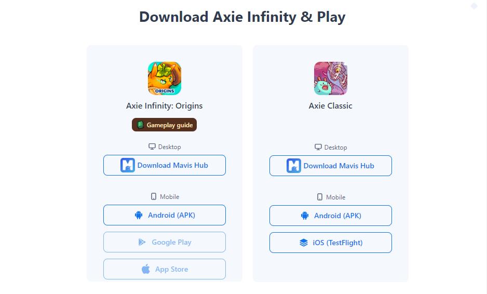Select the "Axie Infinity: Origins" title text
487x294 pixels.
point(164,105)
